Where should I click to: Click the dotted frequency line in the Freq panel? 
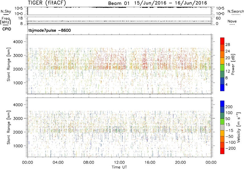click(x=119, y=21)
